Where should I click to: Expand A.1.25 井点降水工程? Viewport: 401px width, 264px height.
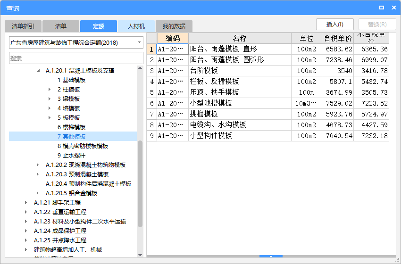[26, 240]
